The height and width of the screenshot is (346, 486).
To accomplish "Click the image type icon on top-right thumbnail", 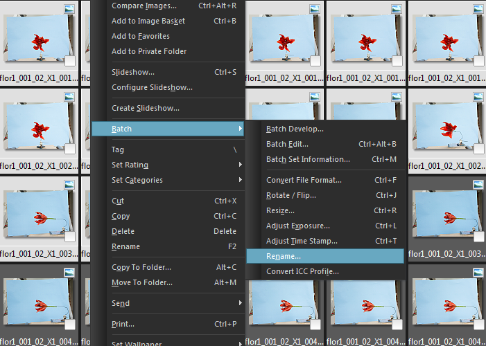I will (478, 9).
